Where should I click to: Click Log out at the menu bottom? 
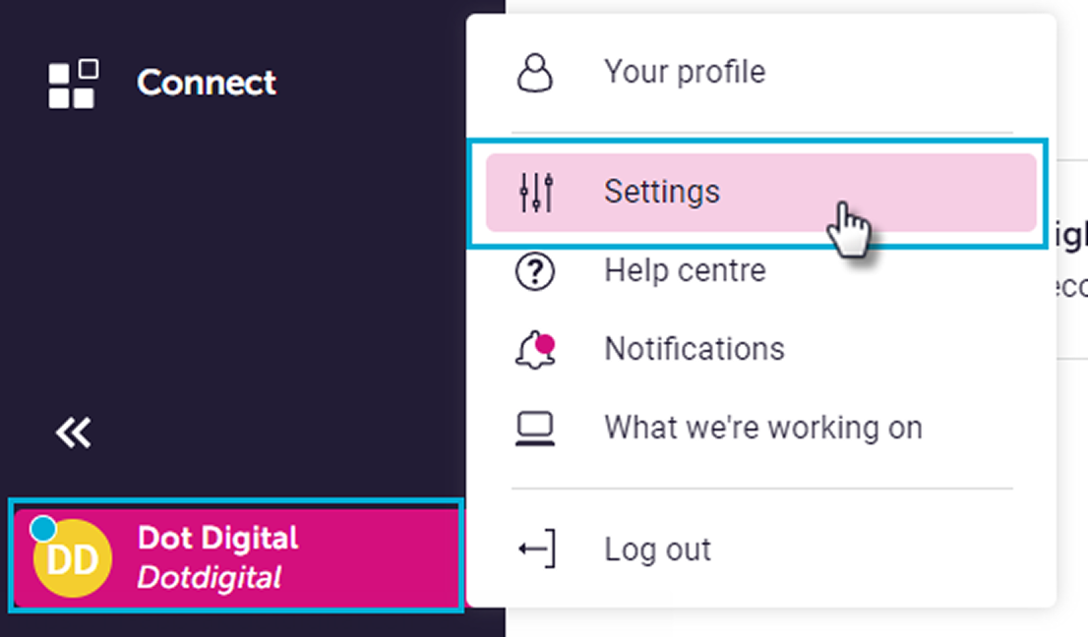click(x=657, y=549)
